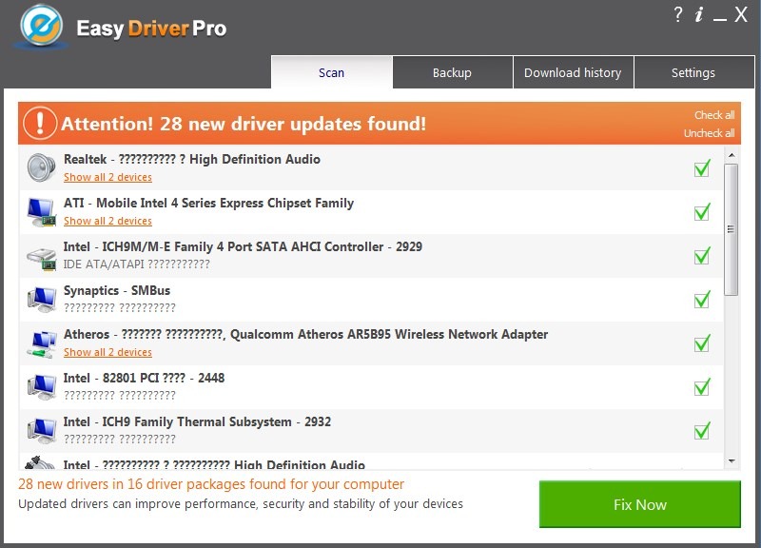
Task: Click the driver list scrollbar thumb
Action: coord(731,229)
